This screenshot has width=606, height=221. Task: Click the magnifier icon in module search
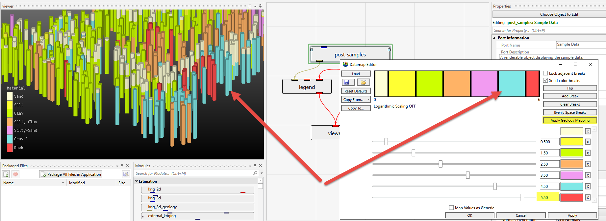point(255,173)
